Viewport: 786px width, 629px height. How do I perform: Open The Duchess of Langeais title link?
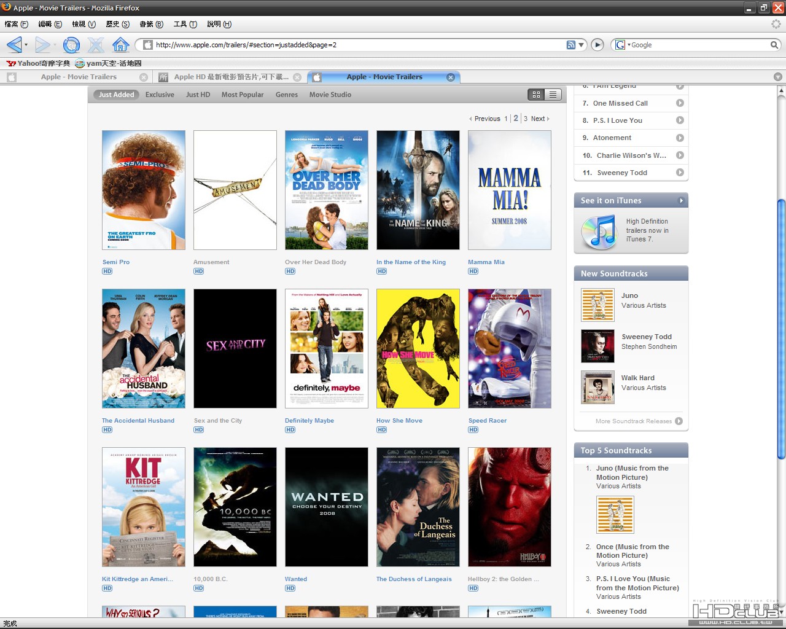pyautogui.click(x=414, y=579)
